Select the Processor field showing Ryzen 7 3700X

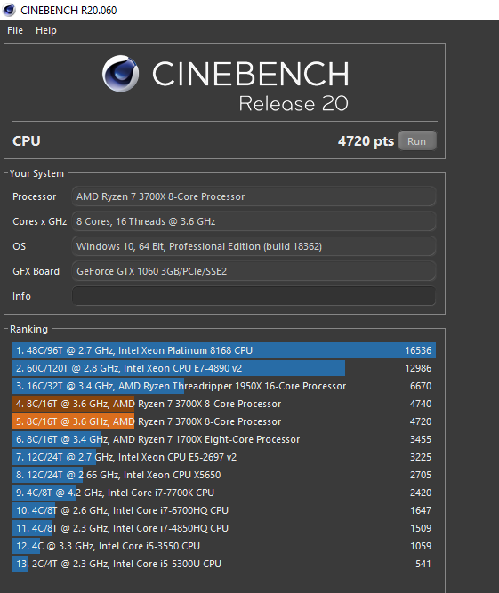point(254,196)
